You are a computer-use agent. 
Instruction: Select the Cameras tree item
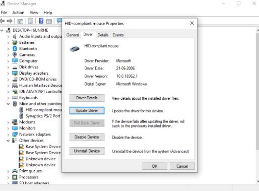pyautogui.click(x=24, y=54)
